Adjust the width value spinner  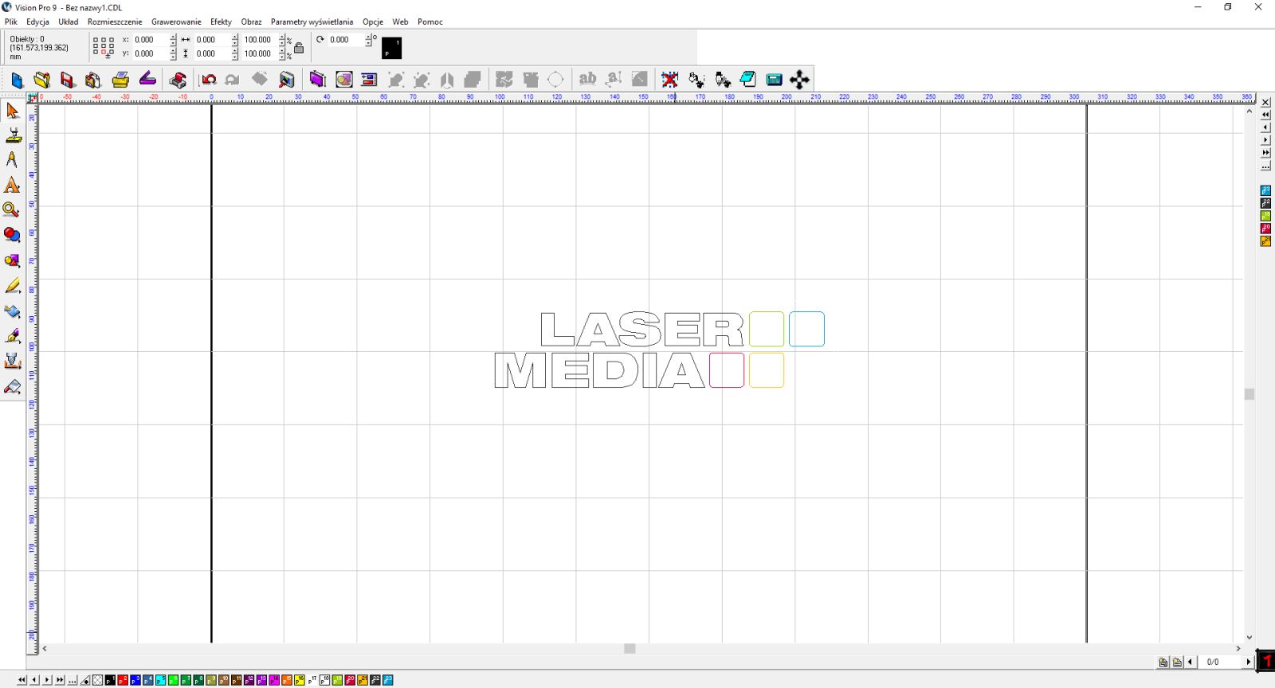tap(234, 40)
